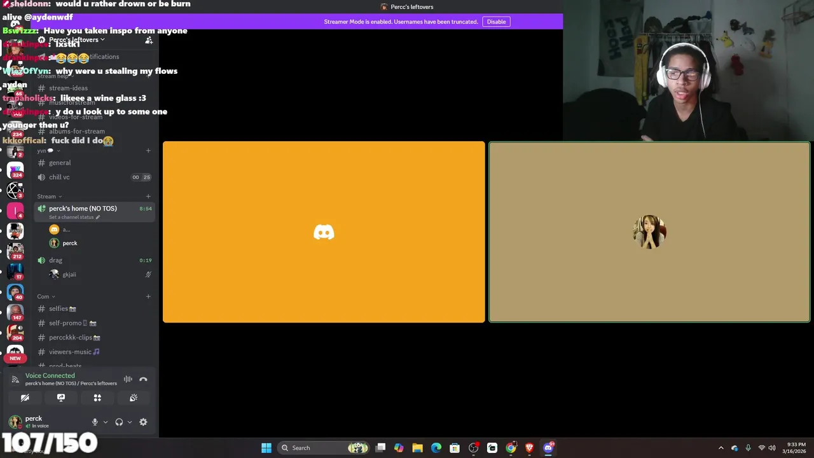Image resolution: width=814 pixels, height=458 pixels.
Task: Open Brave browser from the taskbar
Action: (x=529, y=448)
